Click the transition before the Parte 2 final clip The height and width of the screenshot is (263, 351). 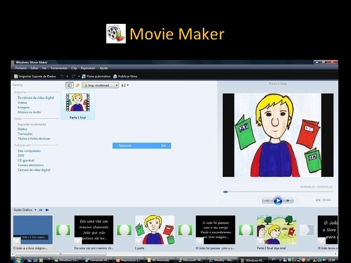pyautogui.click(x=246, y=230)
